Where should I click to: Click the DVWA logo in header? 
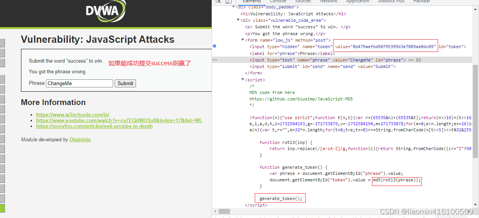106,10
